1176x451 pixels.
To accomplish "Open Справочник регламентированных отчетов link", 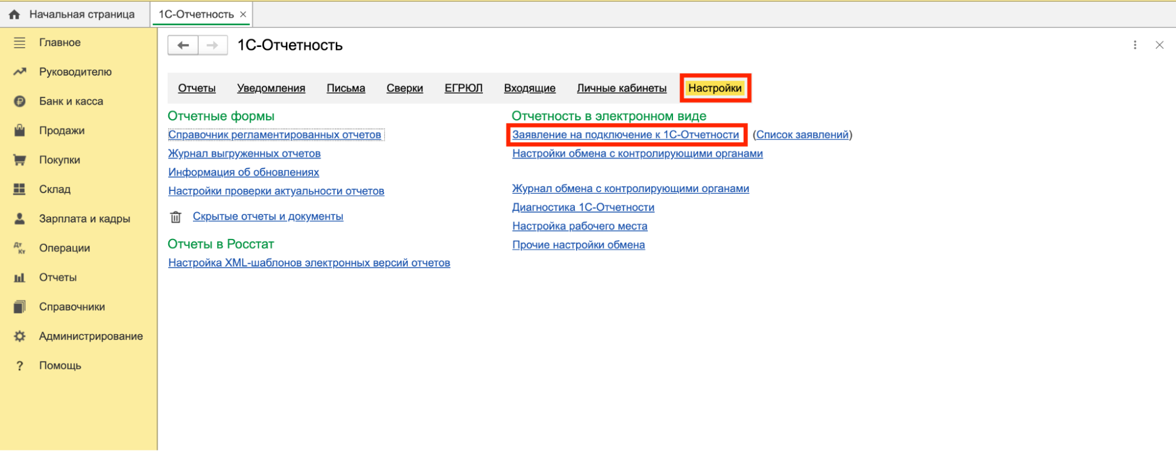I will tap(275, 134).
